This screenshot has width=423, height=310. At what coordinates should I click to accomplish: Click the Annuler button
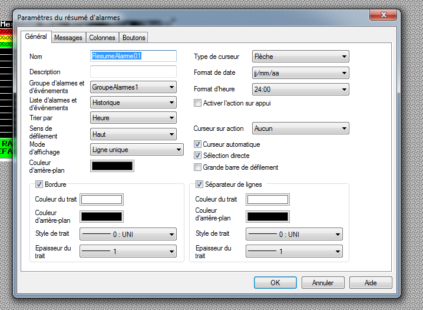(323, 283)
